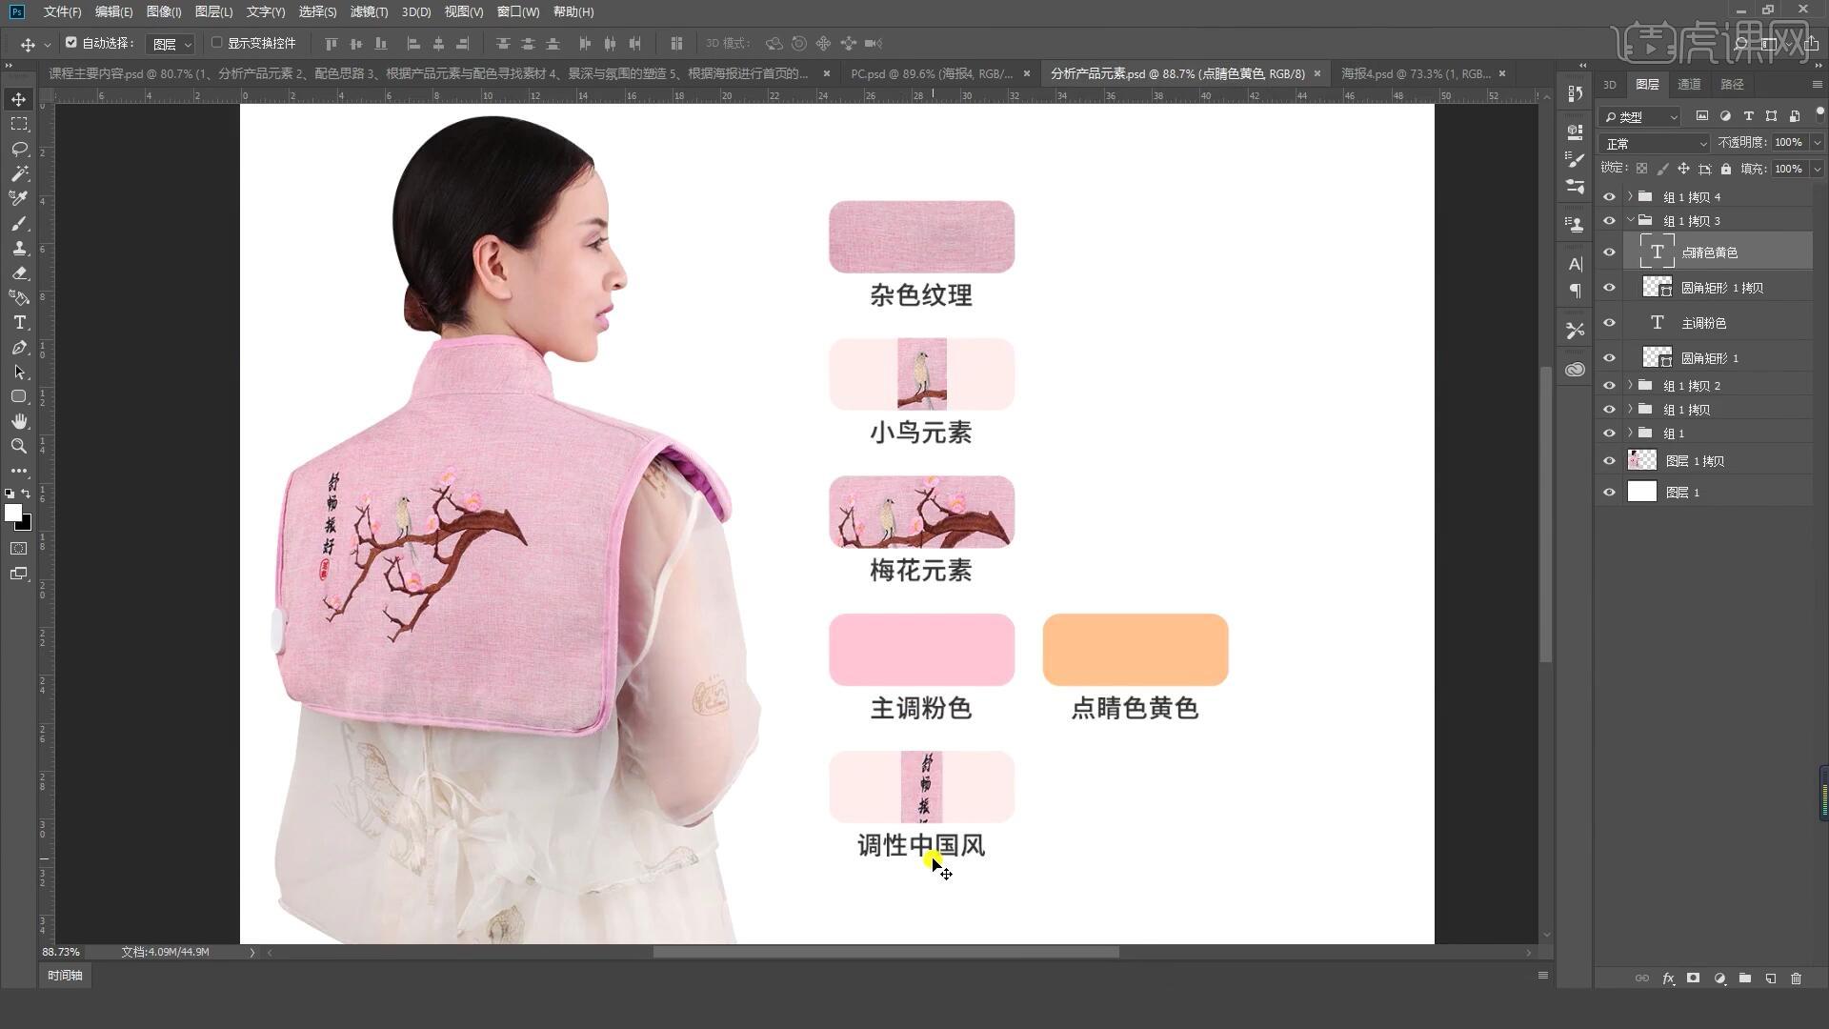This screenshot has height=1029, width=1829.
Task: Link layers icon in Layers panel
Action: (1641, 979)
